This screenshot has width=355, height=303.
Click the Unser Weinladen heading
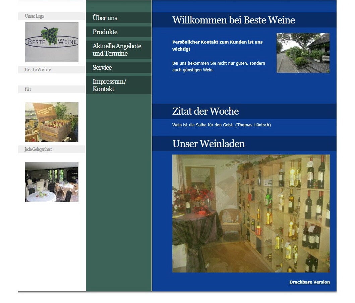pyautogui.click(x=208, y=144)
